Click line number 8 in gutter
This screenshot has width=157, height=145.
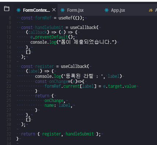pyautogui.click(x=10, y=18)
